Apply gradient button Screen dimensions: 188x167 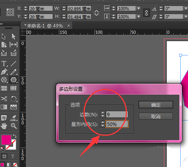coord(9,165)
